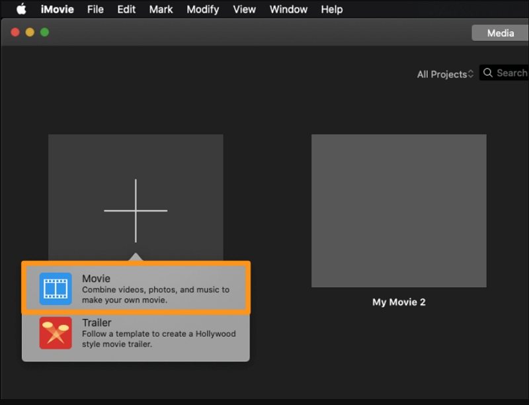The width and height of the screenshot is (529, 405).
Task: Open the My Movie 2 project thumbnail
Action: [x=399, y=210]
